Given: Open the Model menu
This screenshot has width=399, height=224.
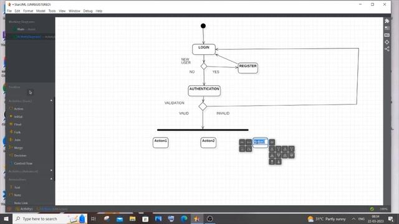Looking at the screenshot, I should click(41, 11).
